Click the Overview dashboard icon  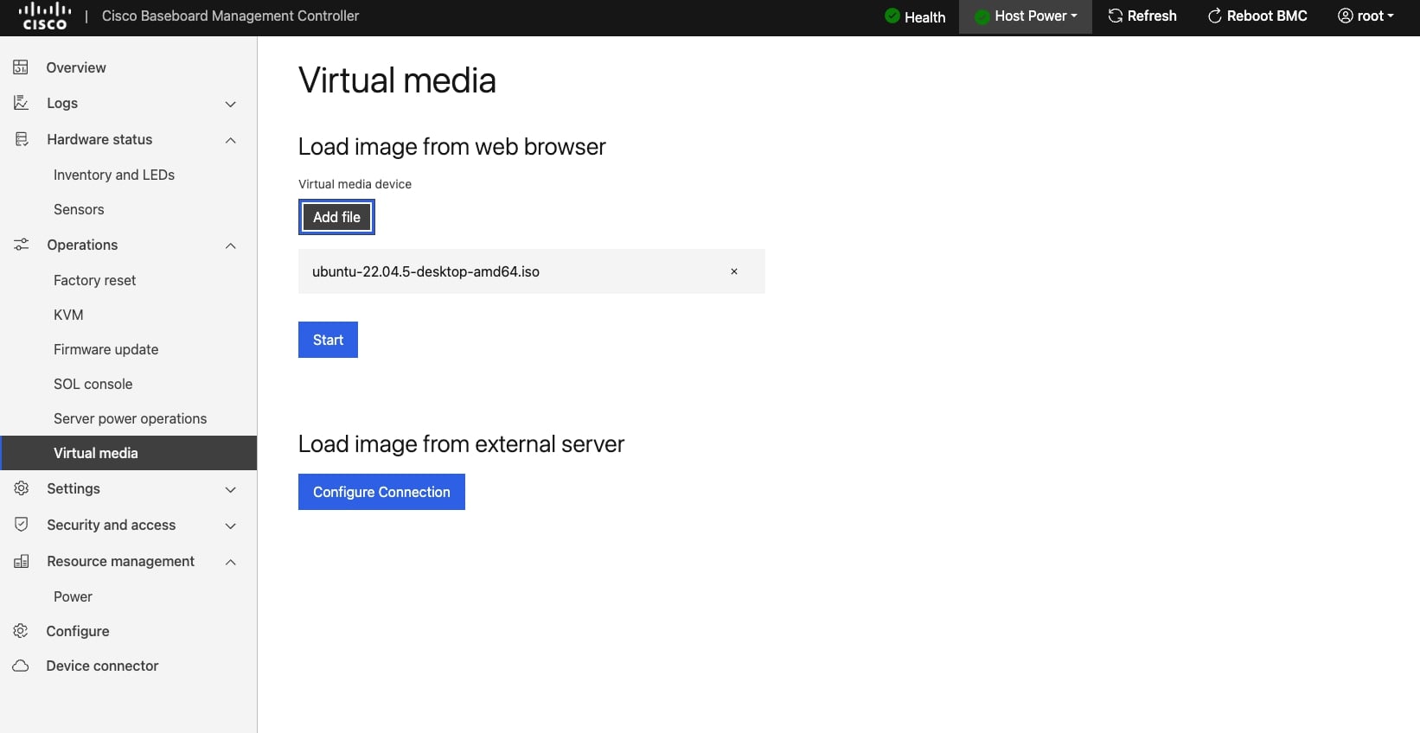21,67
